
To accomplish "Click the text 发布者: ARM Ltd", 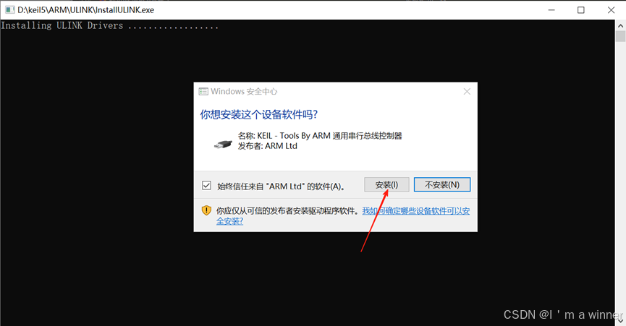I will click(268, 146).
